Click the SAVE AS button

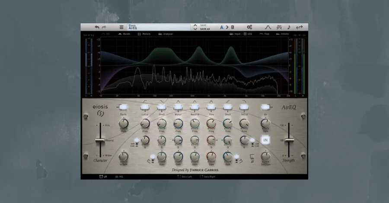pos(205,29)
